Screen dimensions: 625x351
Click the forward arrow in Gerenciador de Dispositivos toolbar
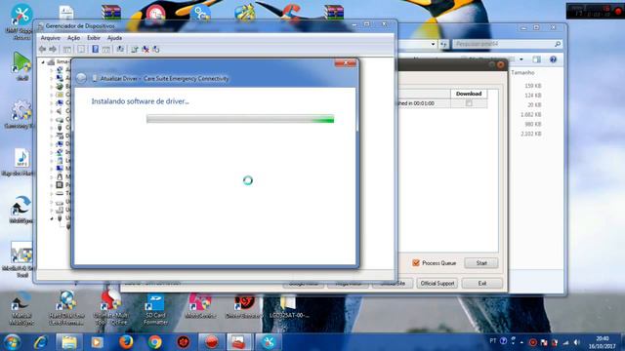coord(52,50)
